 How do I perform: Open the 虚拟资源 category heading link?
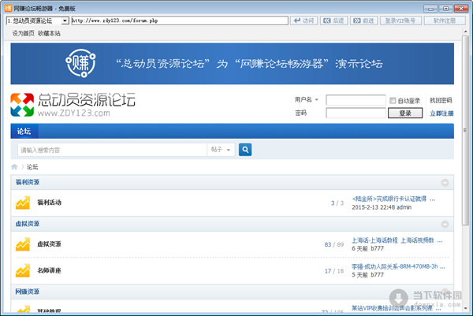point(28,224)
